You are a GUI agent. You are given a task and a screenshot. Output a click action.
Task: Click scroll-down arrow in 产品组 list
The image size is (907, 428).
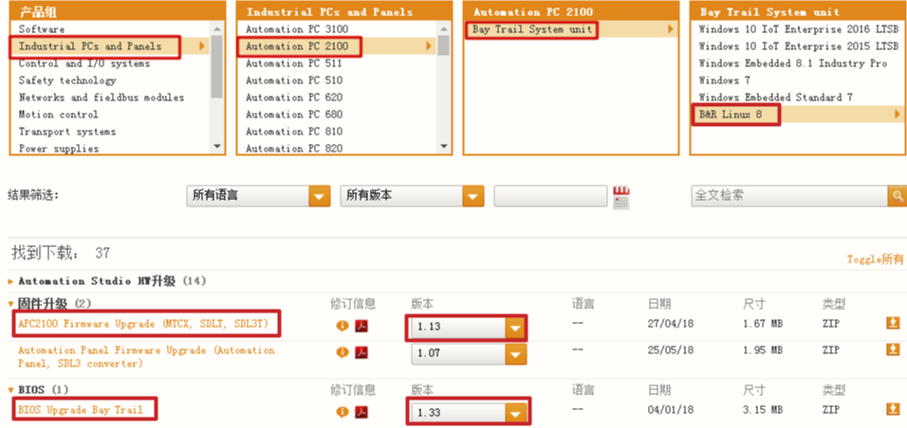click(217, 147)
